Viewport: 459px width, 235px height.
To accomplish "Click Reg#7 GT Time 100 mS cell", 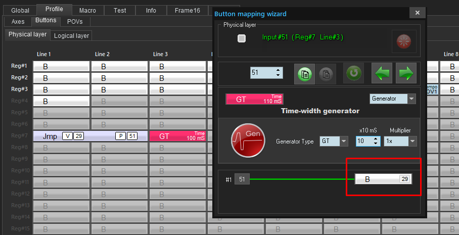I will pos(178,136).
